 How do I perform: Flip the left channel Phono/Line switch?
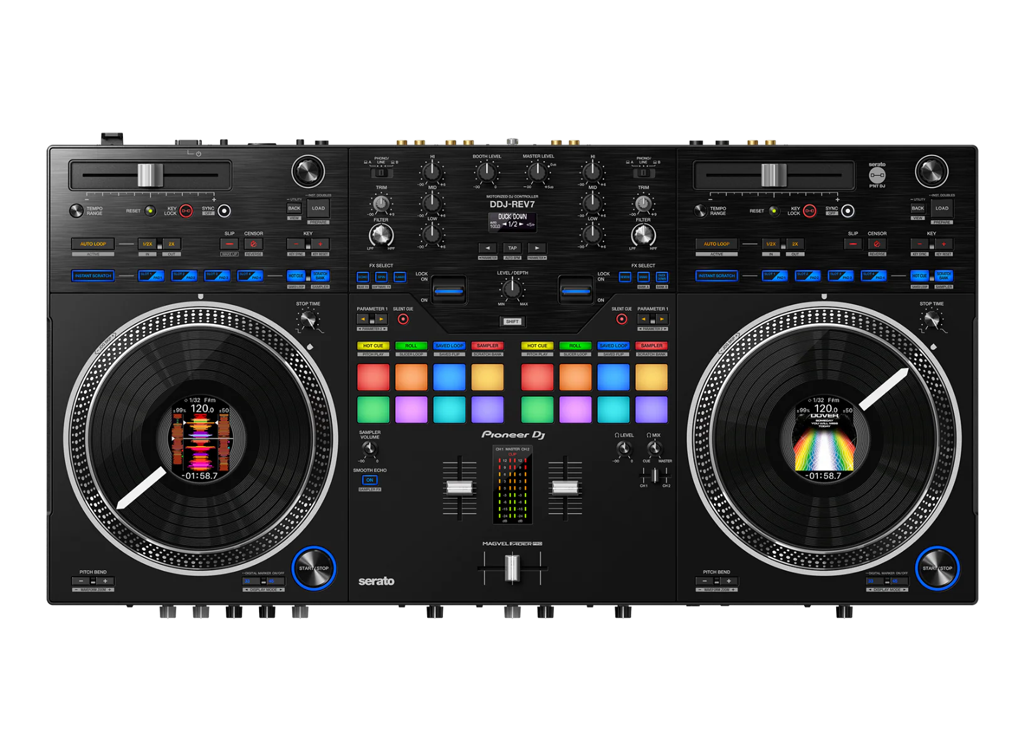point(381,172)
